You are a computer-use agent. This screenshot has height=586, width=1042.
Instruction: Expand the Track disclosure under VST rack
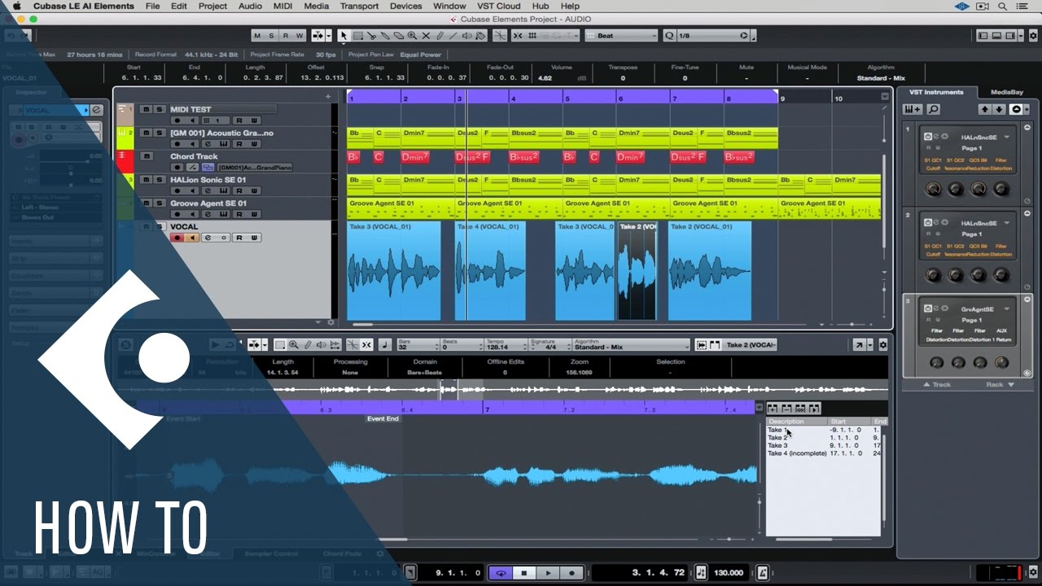(938, 385)
